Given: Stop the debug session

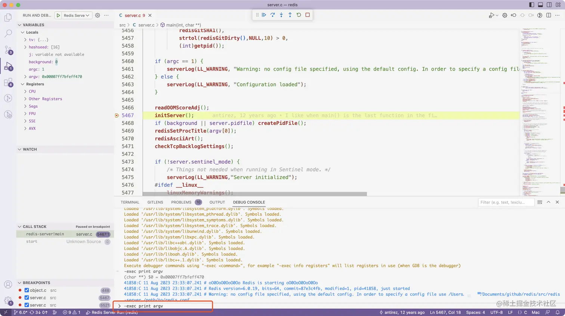Looking at the screenshot, I should [x=308, y=15].
